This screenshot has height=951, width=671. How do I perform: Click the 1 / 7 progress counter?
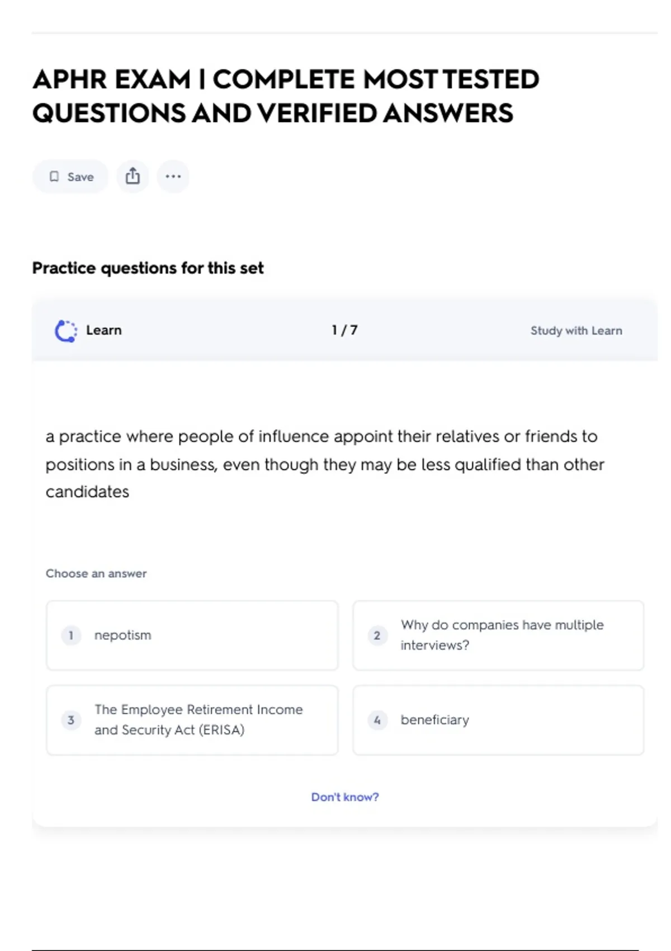pyautogui.click(x=344, y=330)
